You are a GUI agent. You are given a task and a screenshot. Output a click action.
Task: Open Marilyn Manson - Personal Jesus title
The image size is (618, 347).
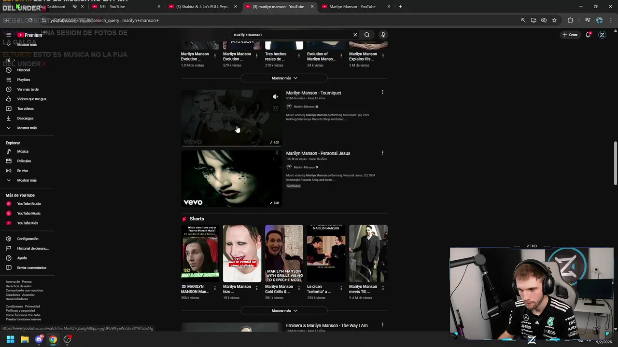point(318,153)
